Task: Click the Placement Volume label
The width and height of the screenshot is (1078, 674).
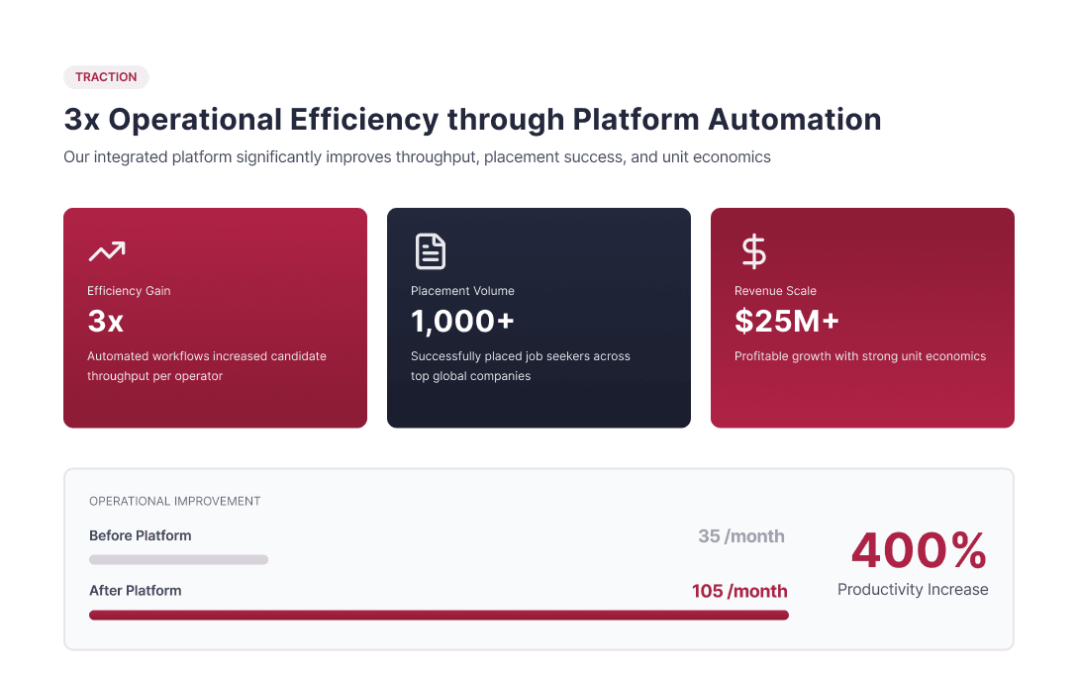Action: pyautogui.click(x=462, y=291)
